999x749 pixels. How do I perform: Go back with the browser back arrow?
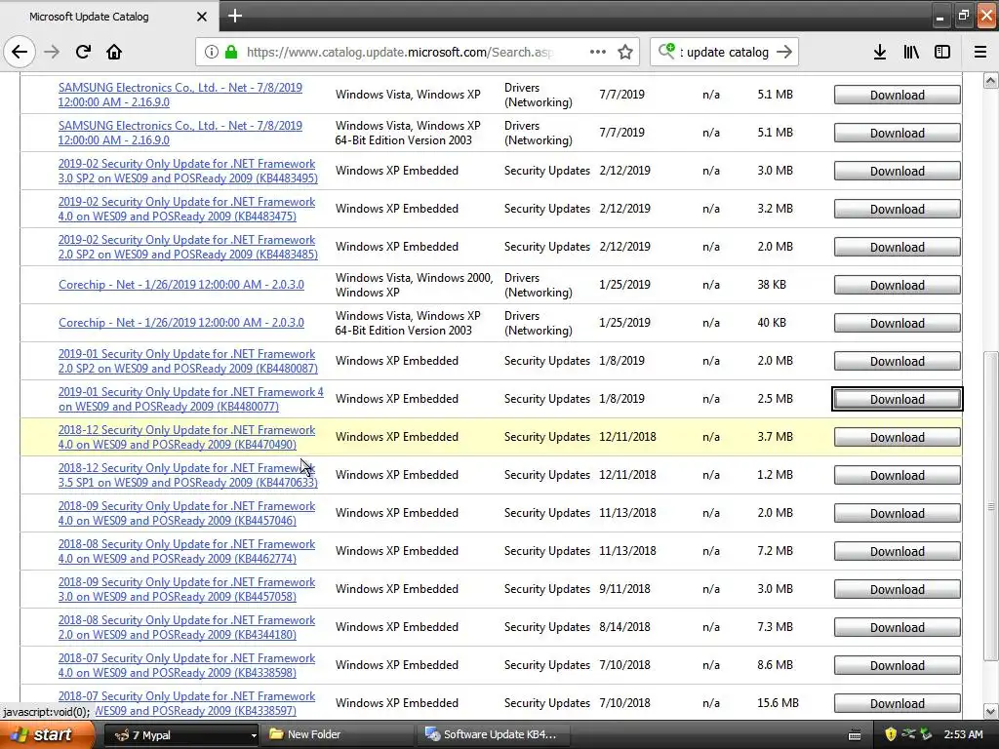pyautogui.click(x=20, y=52)
